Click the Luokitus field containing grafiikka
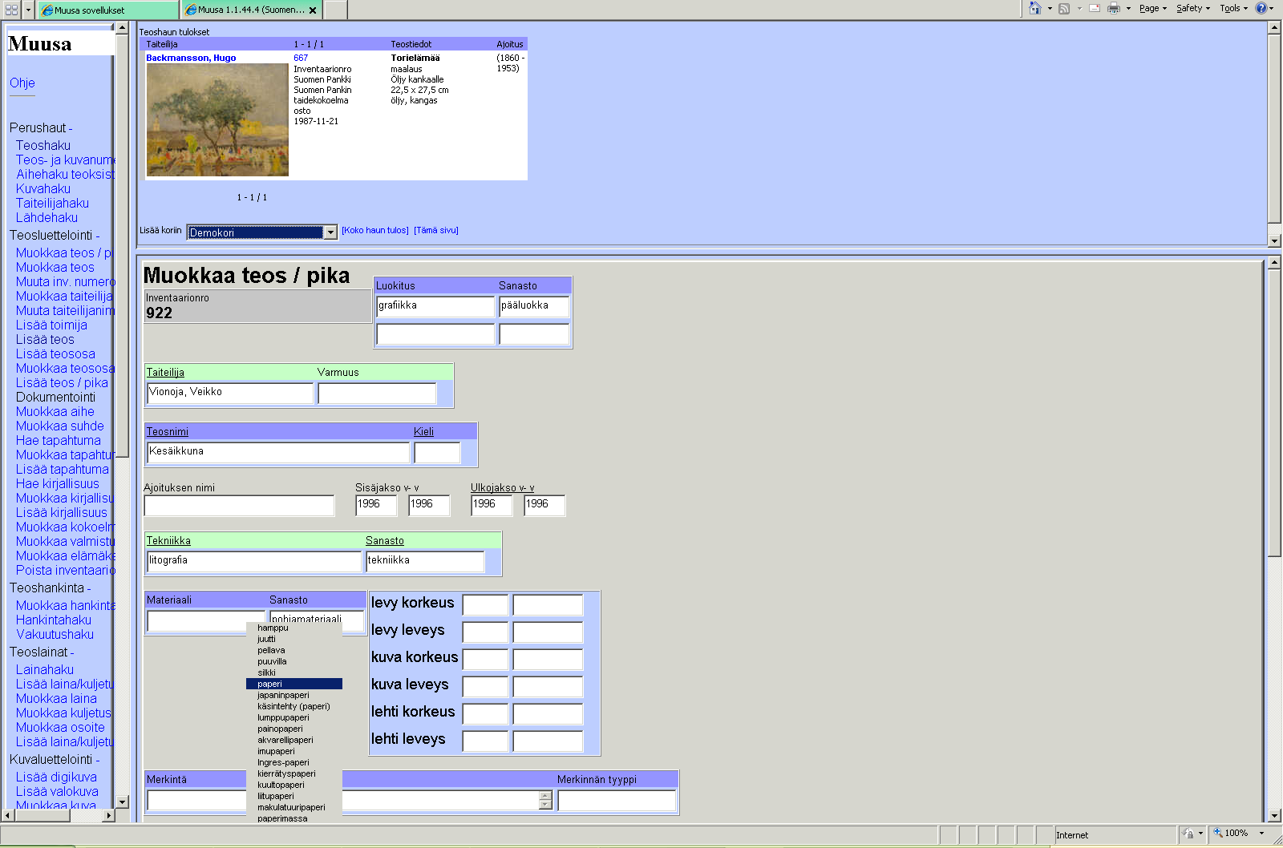 click(435, 306)
